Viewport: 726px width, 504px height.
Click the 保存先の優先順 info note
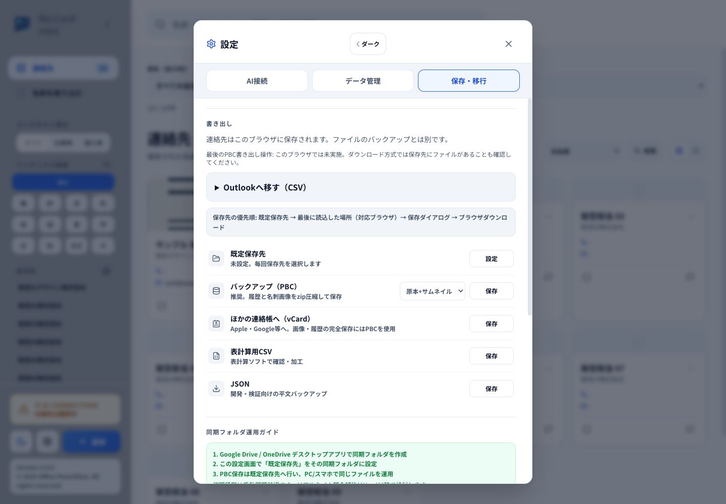click(361, 222)
